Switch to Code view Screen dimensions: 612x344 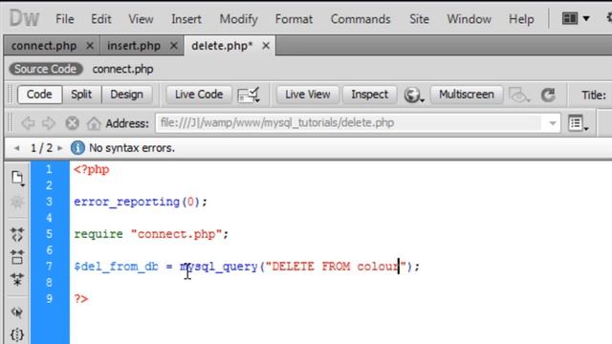[x=39, y=95]
